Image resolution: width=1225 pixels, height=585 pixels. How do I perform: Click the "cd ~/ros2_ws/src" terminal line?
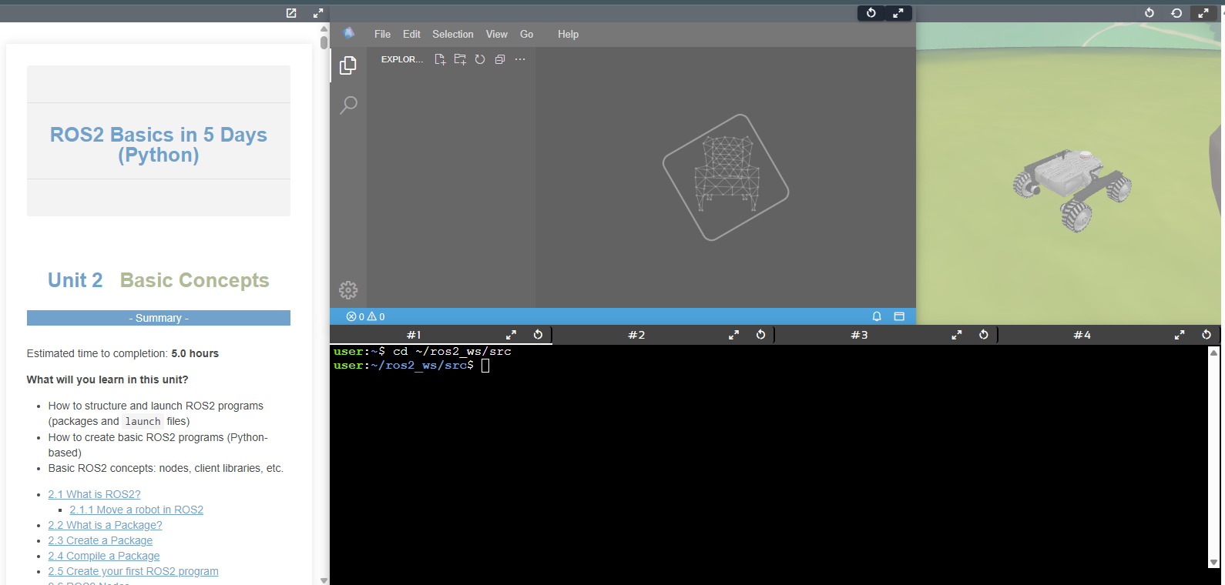click(x=452, y=352)
